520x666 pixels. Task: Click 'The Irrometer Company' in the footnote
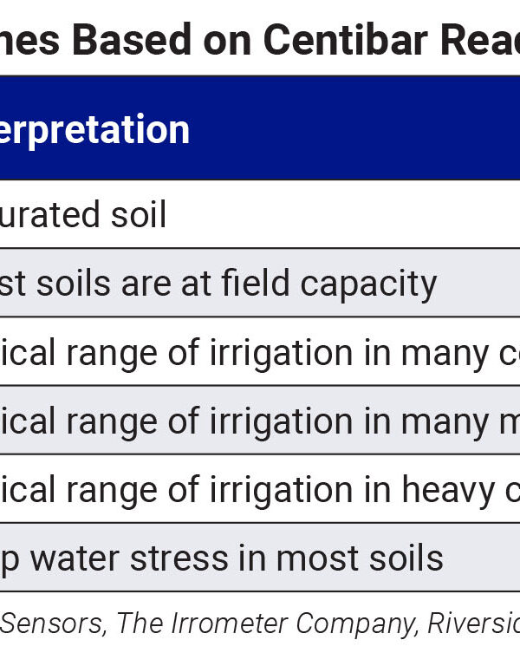[267, 622]
